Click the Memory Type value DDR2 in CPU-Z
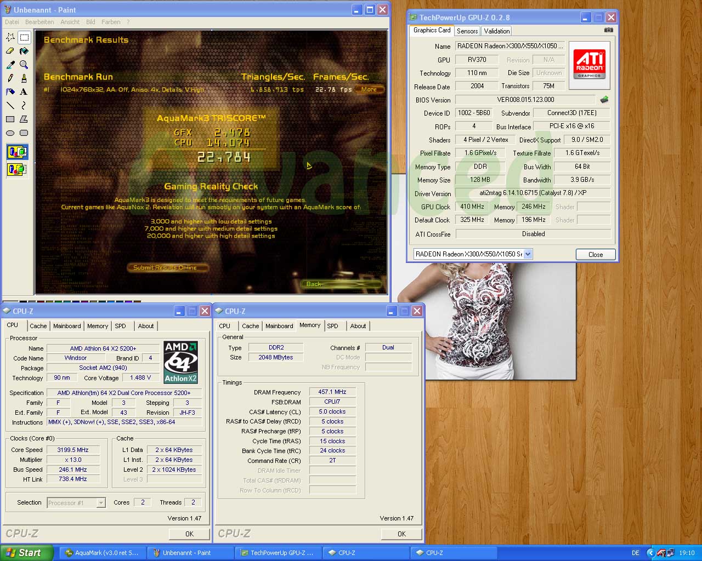The height and width of the screenshot is (561, 702). pos(276,347)
